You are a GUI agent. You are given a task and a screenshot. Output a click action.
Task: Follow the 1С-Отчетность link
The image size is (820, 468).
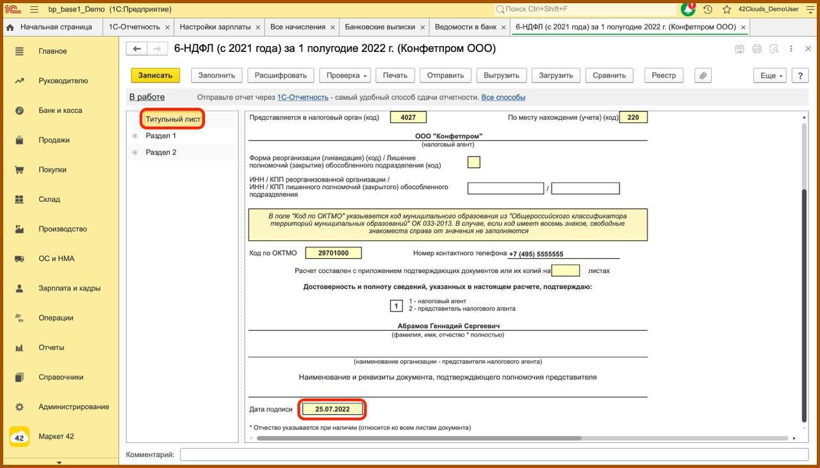302,97
